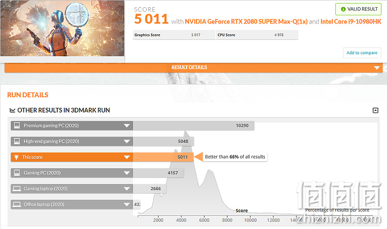Click the Score axis title
The width and height of the screenshot is (387, 229).
(242, 211)
